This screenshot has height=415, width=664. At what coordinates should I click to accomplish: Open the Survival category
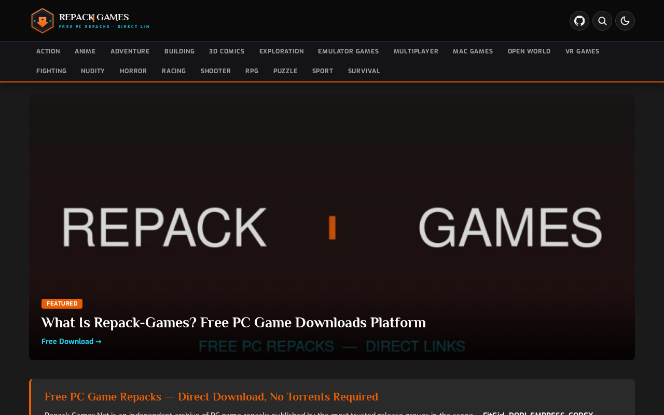(364, 71)
